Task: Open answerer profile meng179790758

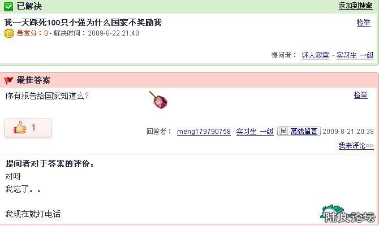Action: click(x=204, y=132)
